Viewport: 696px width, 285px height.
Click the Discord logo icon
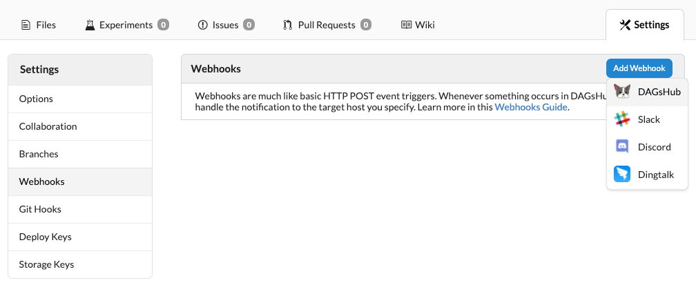622,147
